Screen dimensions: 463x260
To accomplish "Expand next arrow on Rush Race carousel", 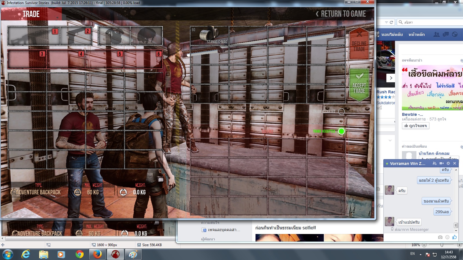I will coord(391,78).
